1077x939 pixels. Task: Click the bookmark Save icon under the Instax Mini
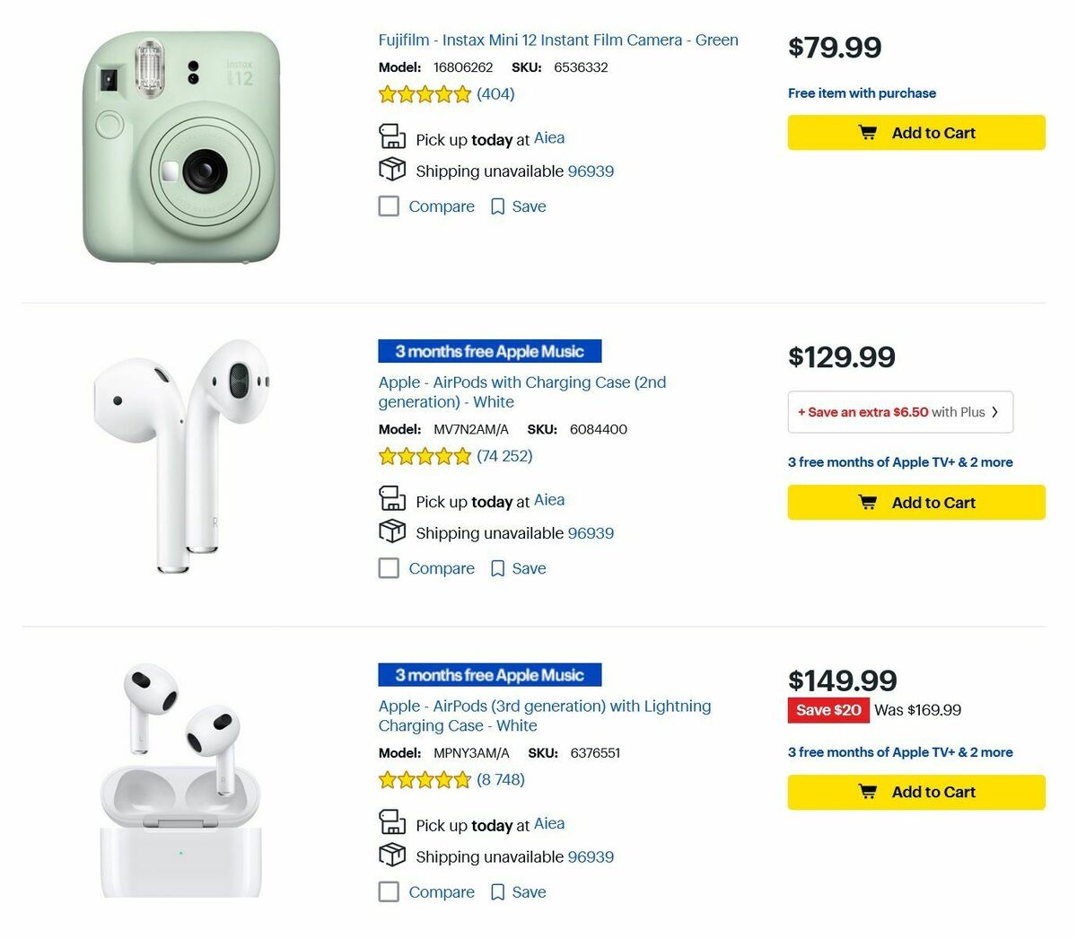pos(497,206)
